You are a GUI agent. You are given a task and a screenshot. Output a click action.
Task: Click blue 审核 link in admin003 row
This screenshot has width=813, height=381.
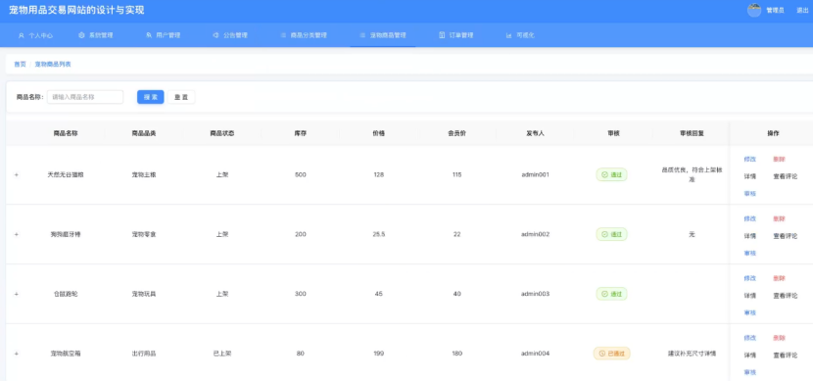click(749, 312)
